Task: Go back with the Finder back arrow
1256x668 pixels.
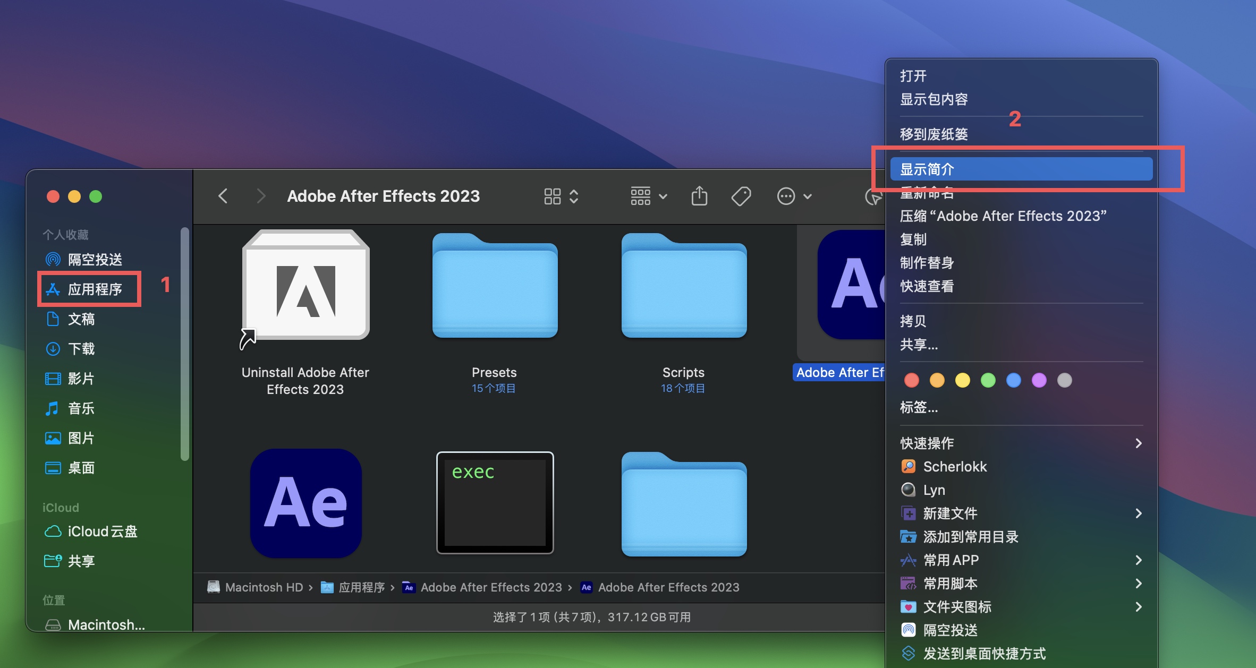Action: pyautogui.click(x=223, y=196)
